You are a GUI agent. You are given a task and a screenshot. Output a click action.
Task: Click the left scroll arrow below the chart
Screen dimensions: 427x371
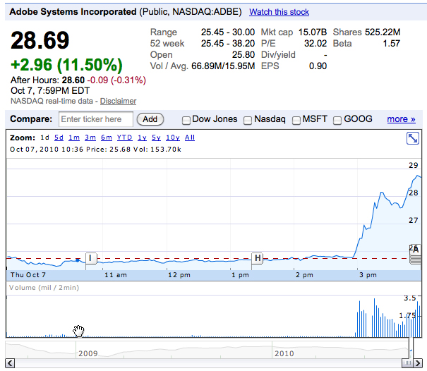point(10,363)
